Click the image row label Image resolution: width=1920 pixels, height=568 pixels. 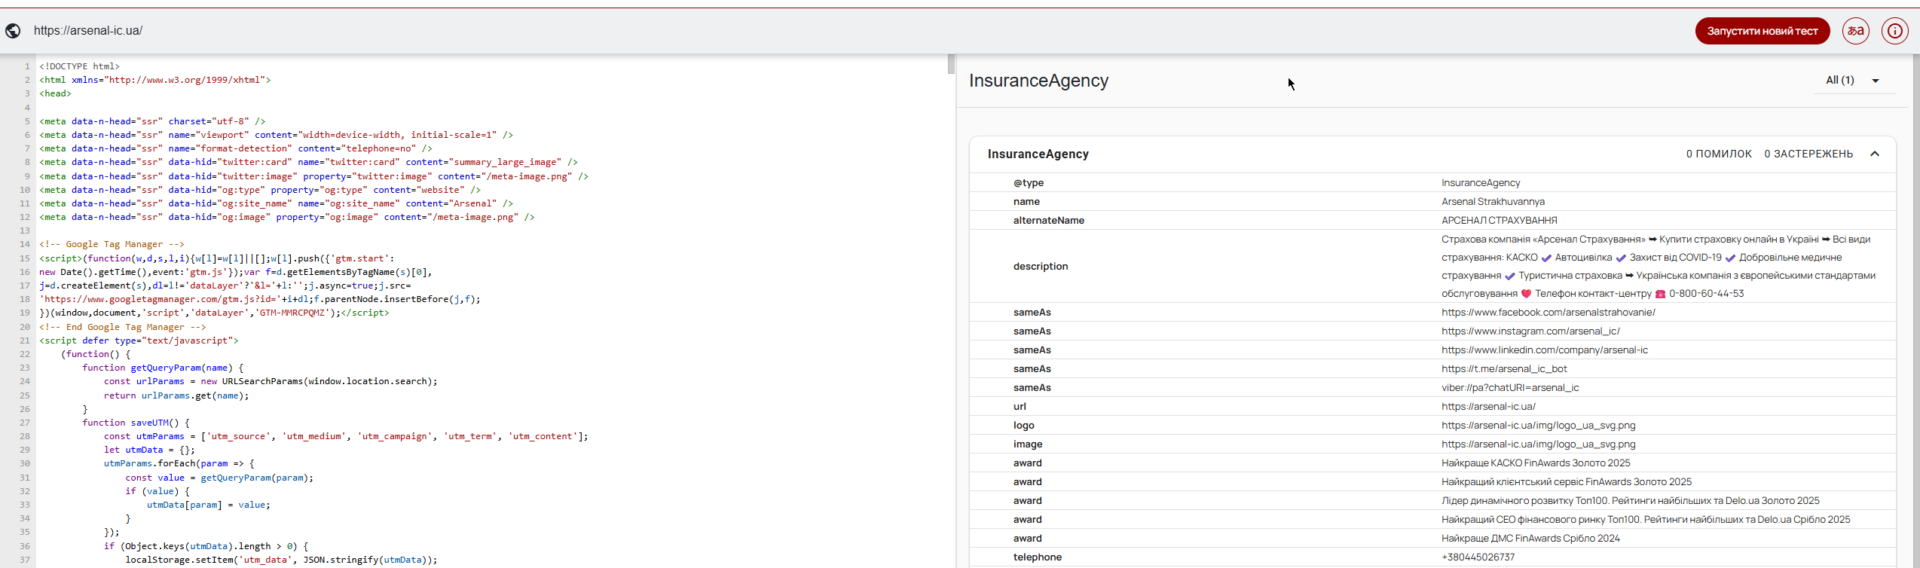tap(1028, 444)
